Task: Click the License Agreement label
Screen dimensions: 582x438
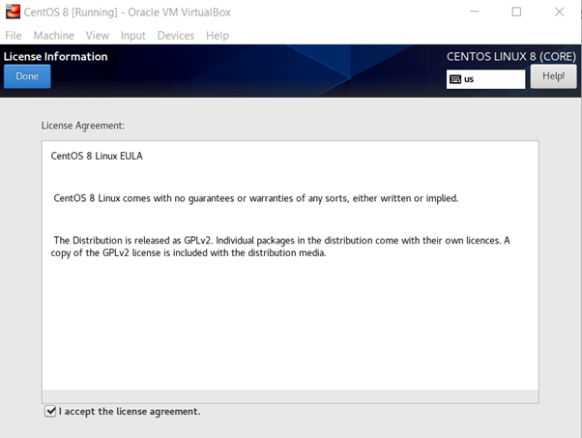Action: coord(83,126)
